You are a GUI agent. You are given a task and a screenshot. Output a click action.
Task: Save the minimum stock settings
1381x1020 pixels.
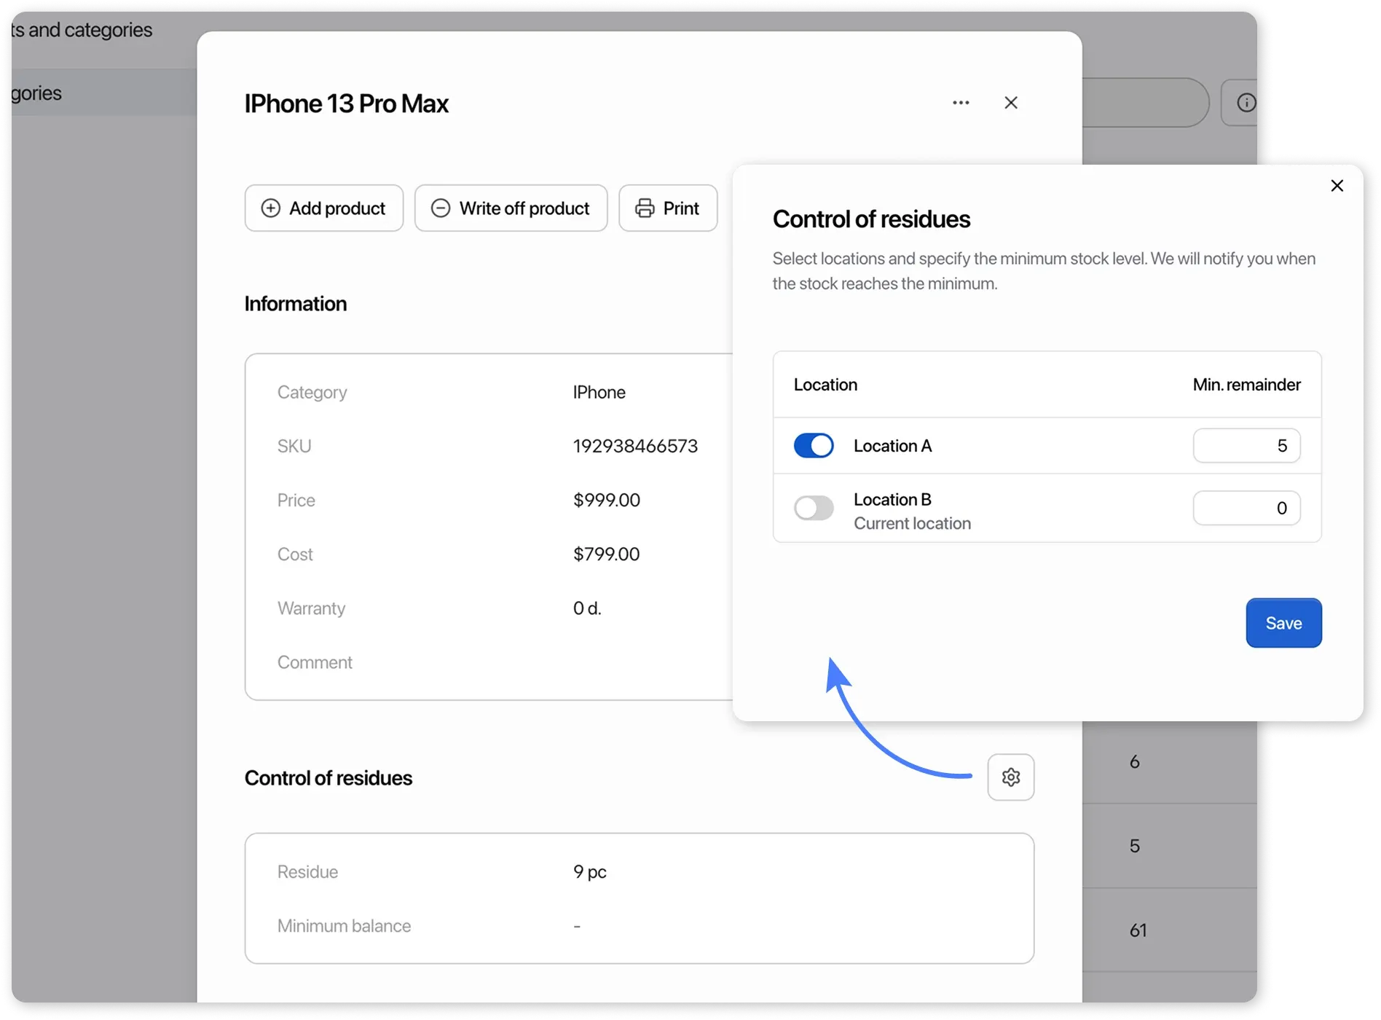[1283, 623]
